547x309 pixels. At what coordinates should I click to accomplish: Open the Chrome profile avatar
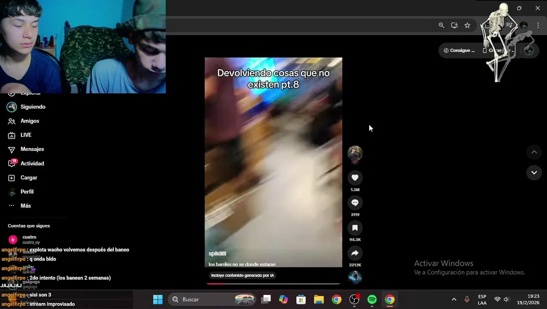coord(524,25)
